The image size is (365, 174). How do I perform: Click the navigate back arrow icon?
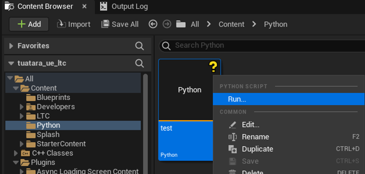tap(153, 24)
